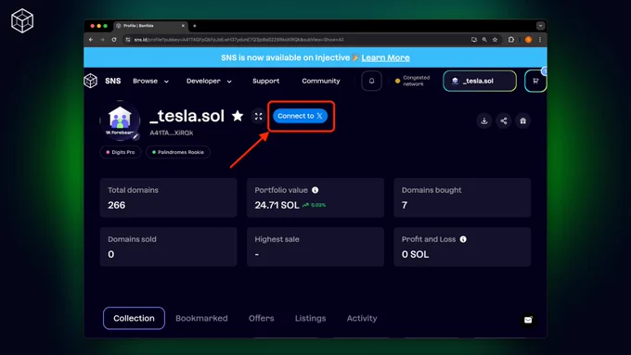The height and width of the screenshot is (355, 631).
Task: Open the Community page
Action: (321, 81)
